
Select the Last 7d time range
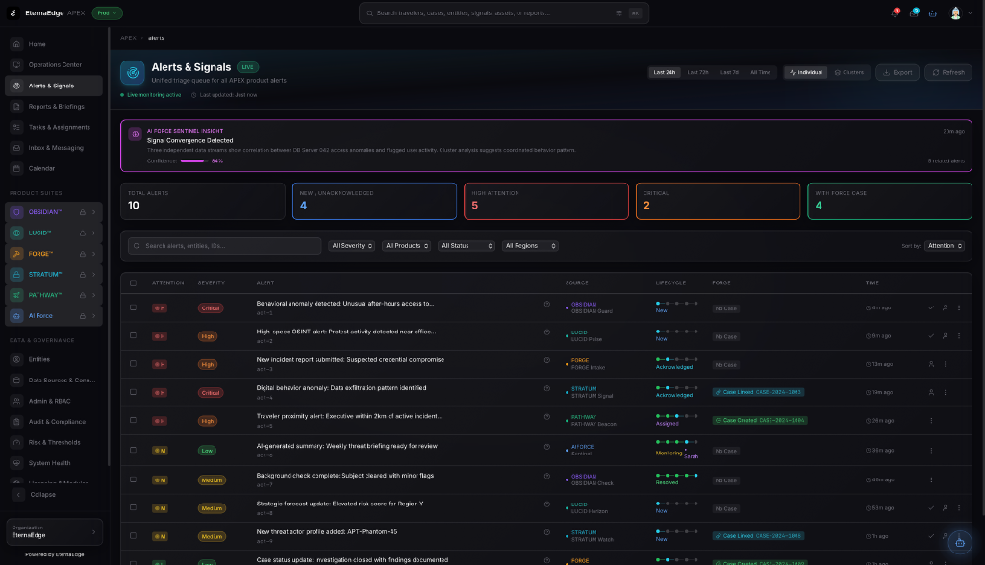point(729,73)
